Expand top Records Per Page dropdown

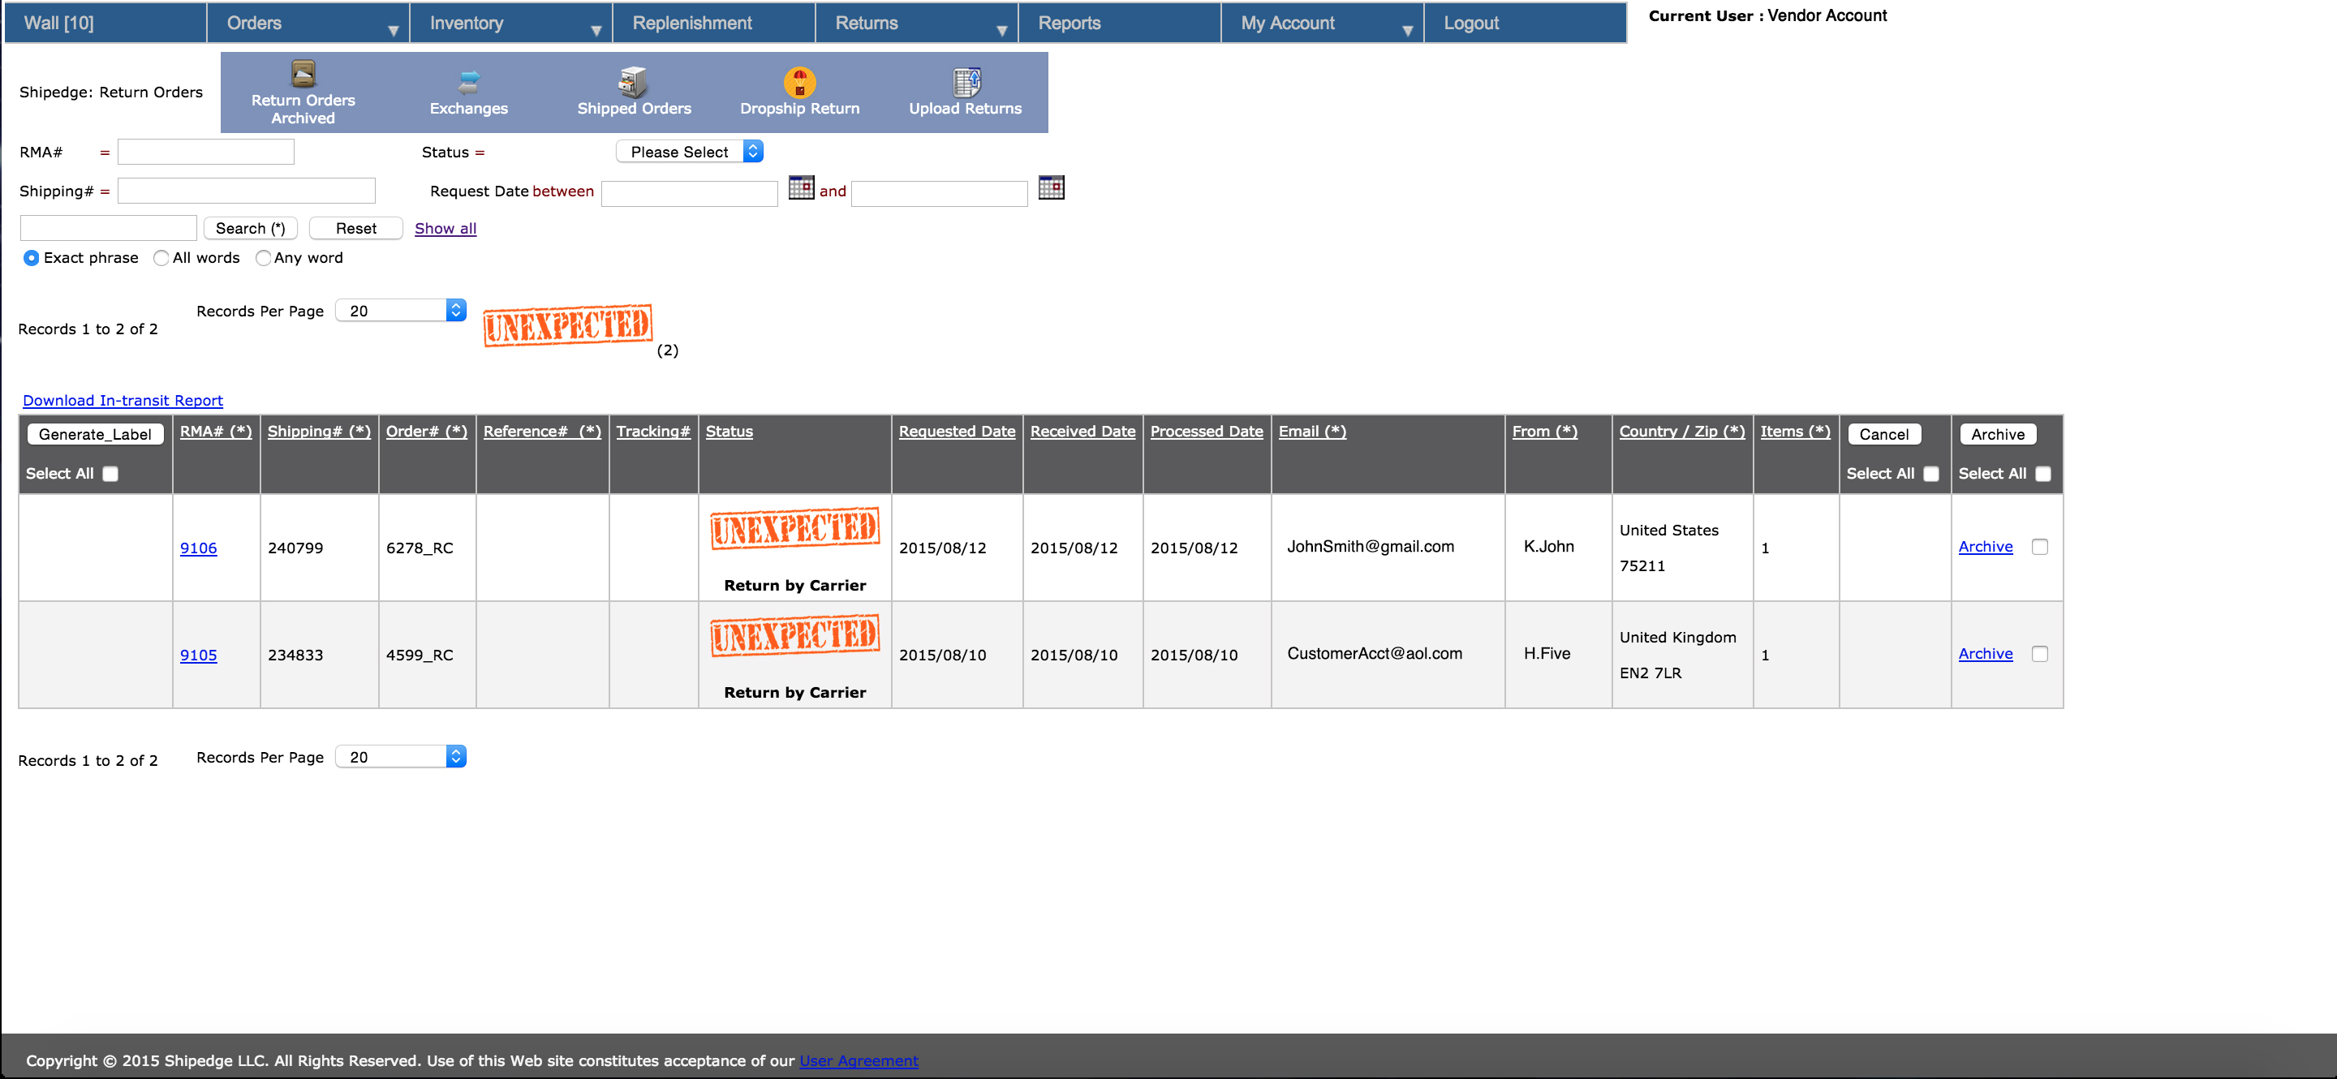pos(400,310)
